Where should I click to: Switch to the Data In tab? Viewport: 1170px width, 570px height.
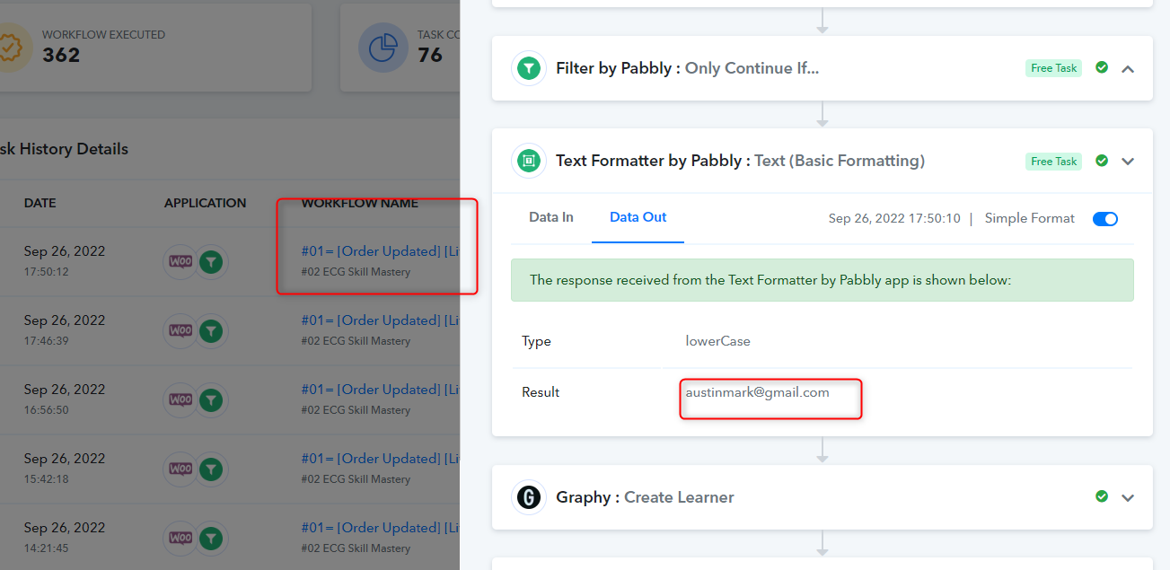click(551, 217)
